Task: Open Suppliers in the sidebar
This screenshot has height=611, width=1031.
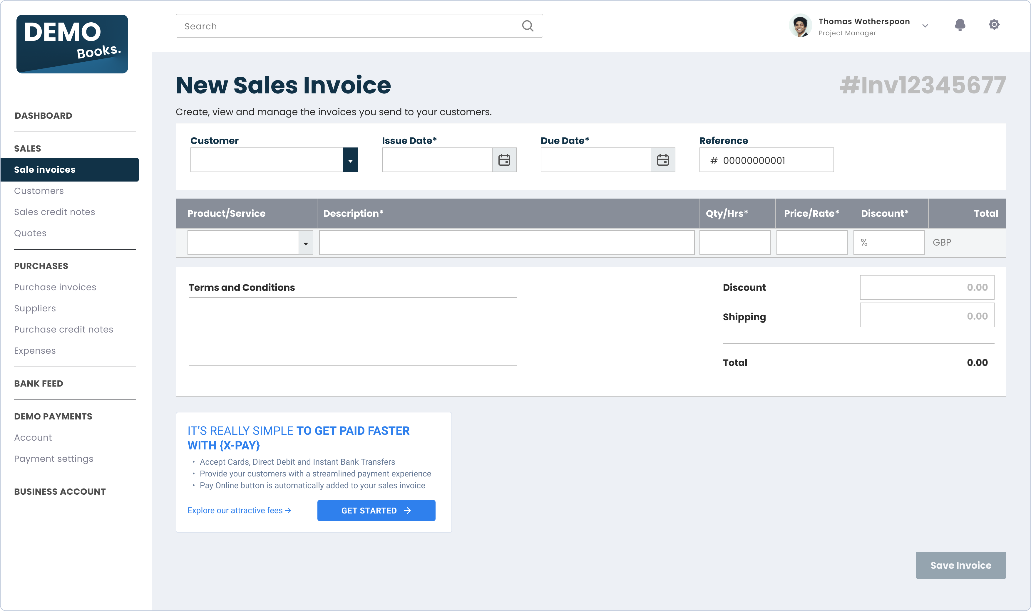Action: click(x=35, y=308)
